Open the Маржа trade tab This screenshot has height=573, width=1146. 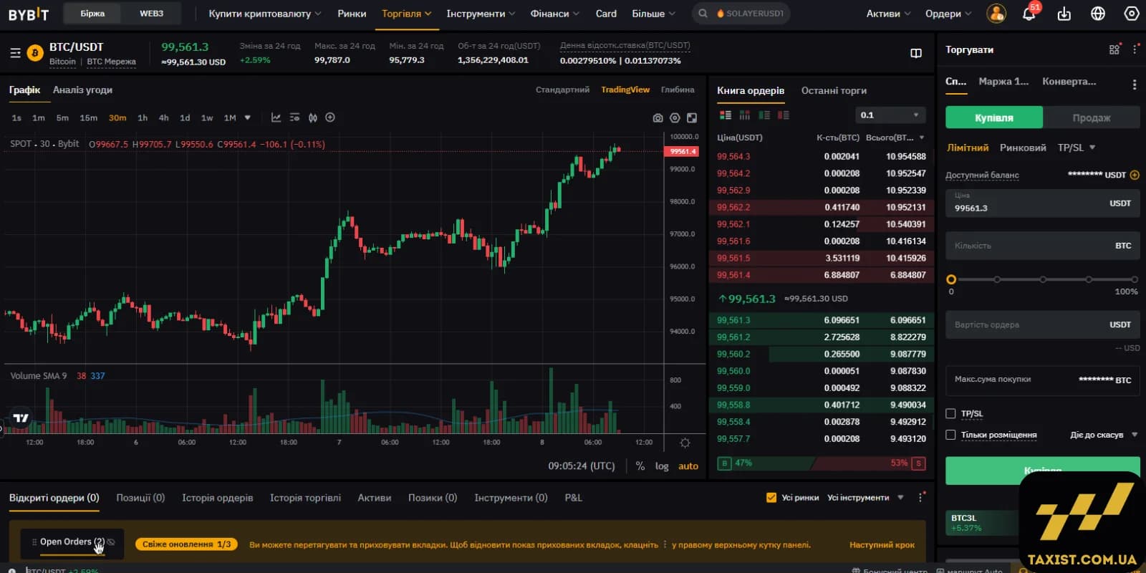1003,81
